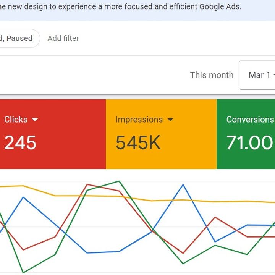Screen dimensions: 275x275
Task: Click the Paused status filter chip
Action: [x=17, y=38]
